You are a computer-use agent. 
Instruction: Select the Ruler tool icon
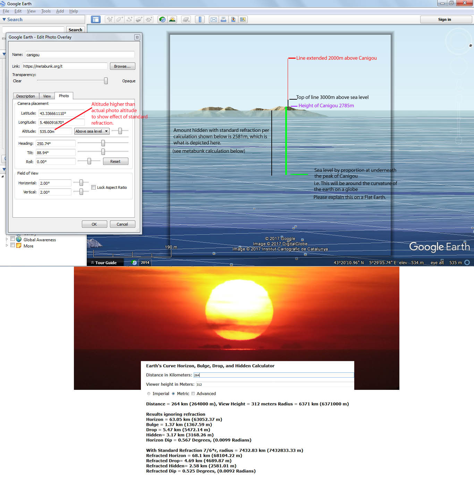tap(200, 19)
